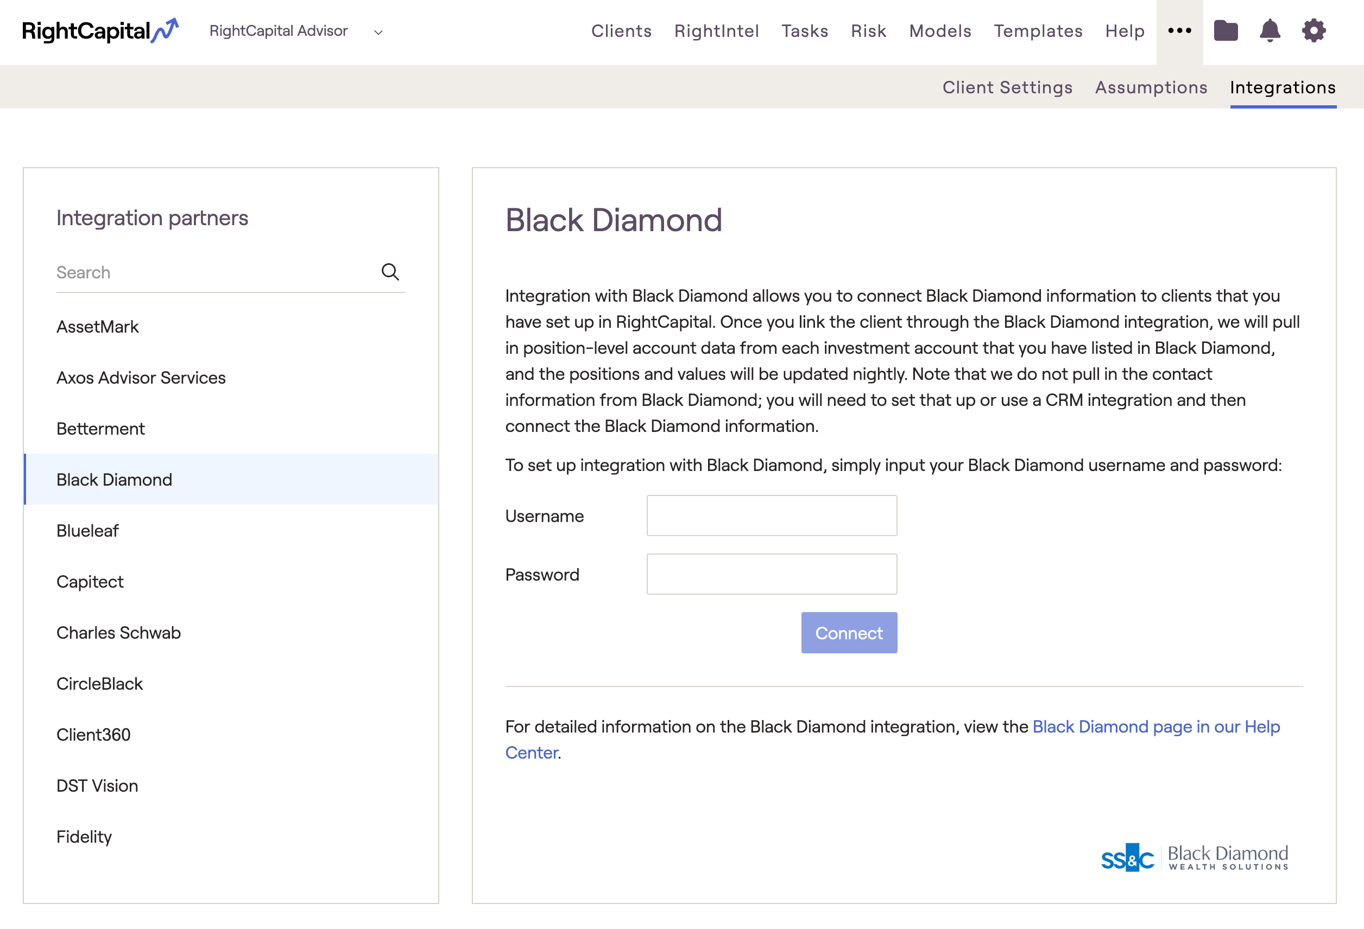Viewport: 1364px width, 929px height.
Task: Open notifications bell
Action: (x=1270, y=30)
